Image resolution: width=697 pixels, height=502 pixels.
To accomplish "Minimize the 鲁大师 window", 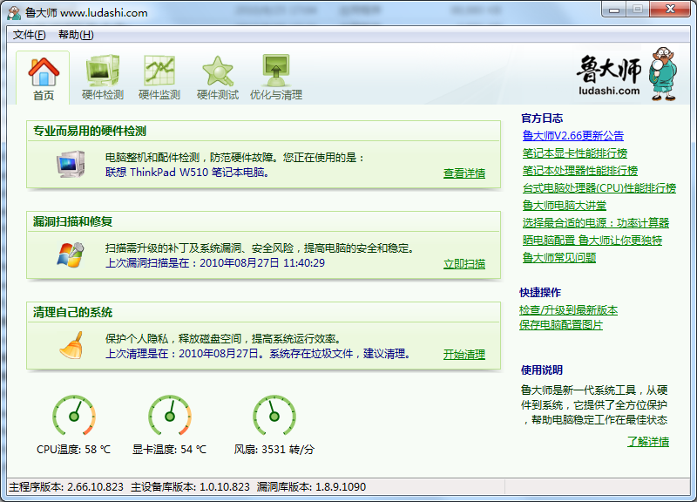I will tap(614, 10).
